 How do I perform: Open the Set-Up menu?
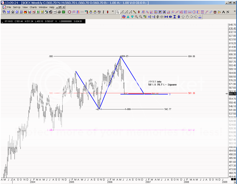[x=17, y=7]
